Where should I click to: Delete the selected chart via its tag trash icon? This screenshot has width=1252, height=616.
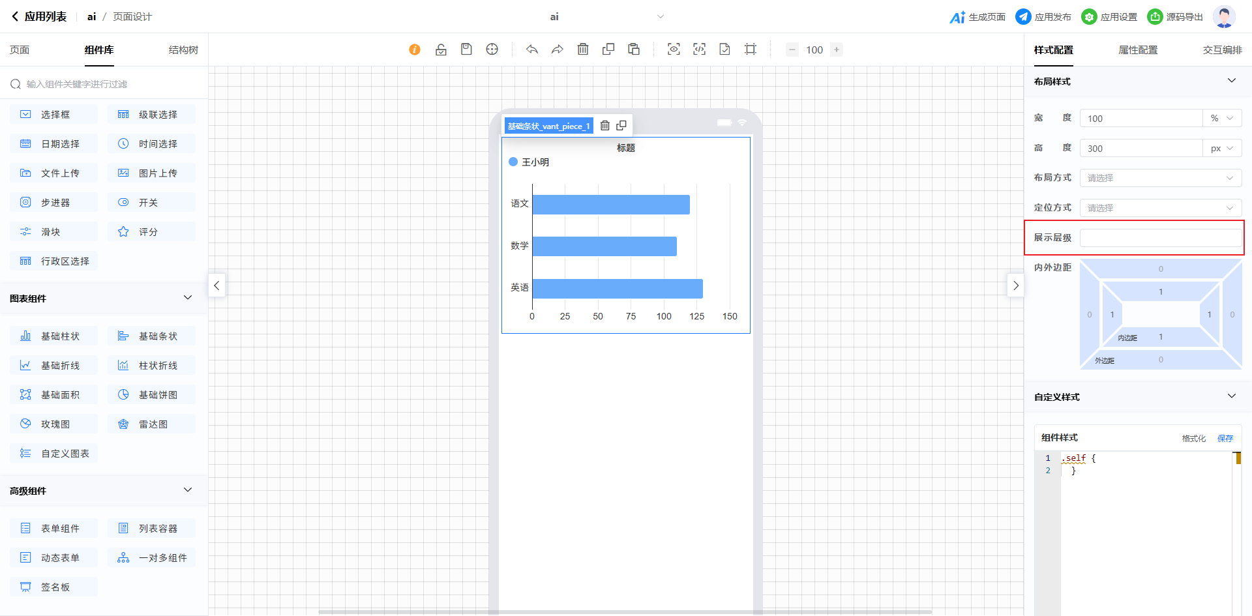604,126
